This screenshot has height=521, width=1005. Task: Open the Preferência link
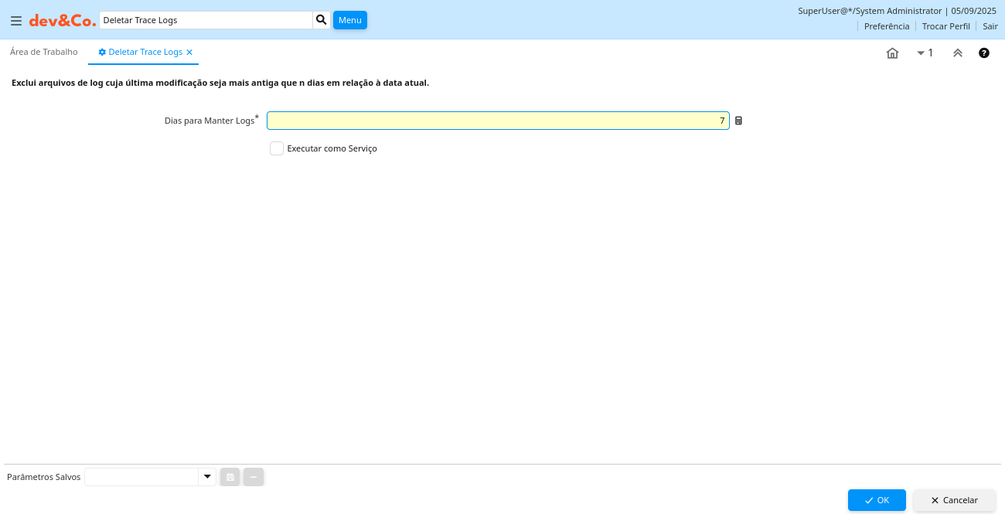(x=886, y=26)
